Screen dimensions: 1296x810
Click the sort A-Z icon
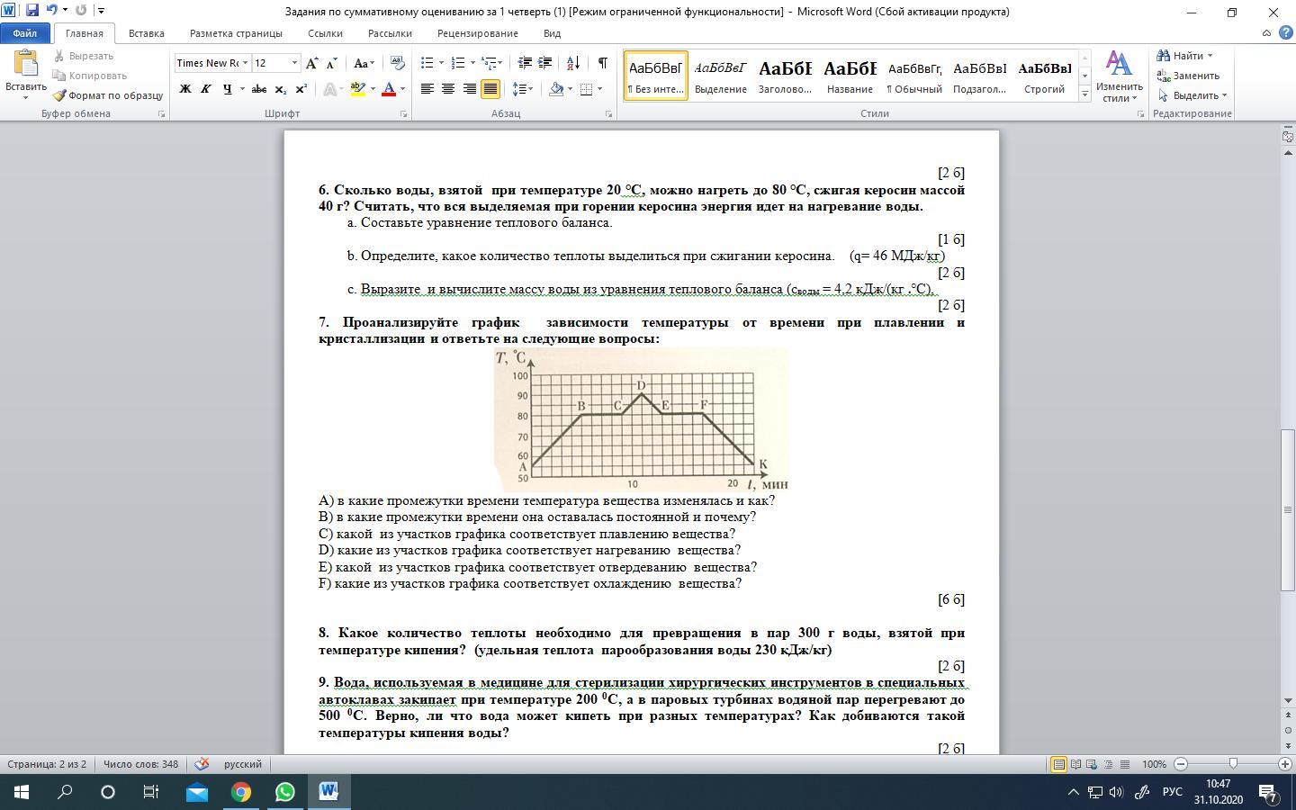pyautogui.click(x=573, y=63)
